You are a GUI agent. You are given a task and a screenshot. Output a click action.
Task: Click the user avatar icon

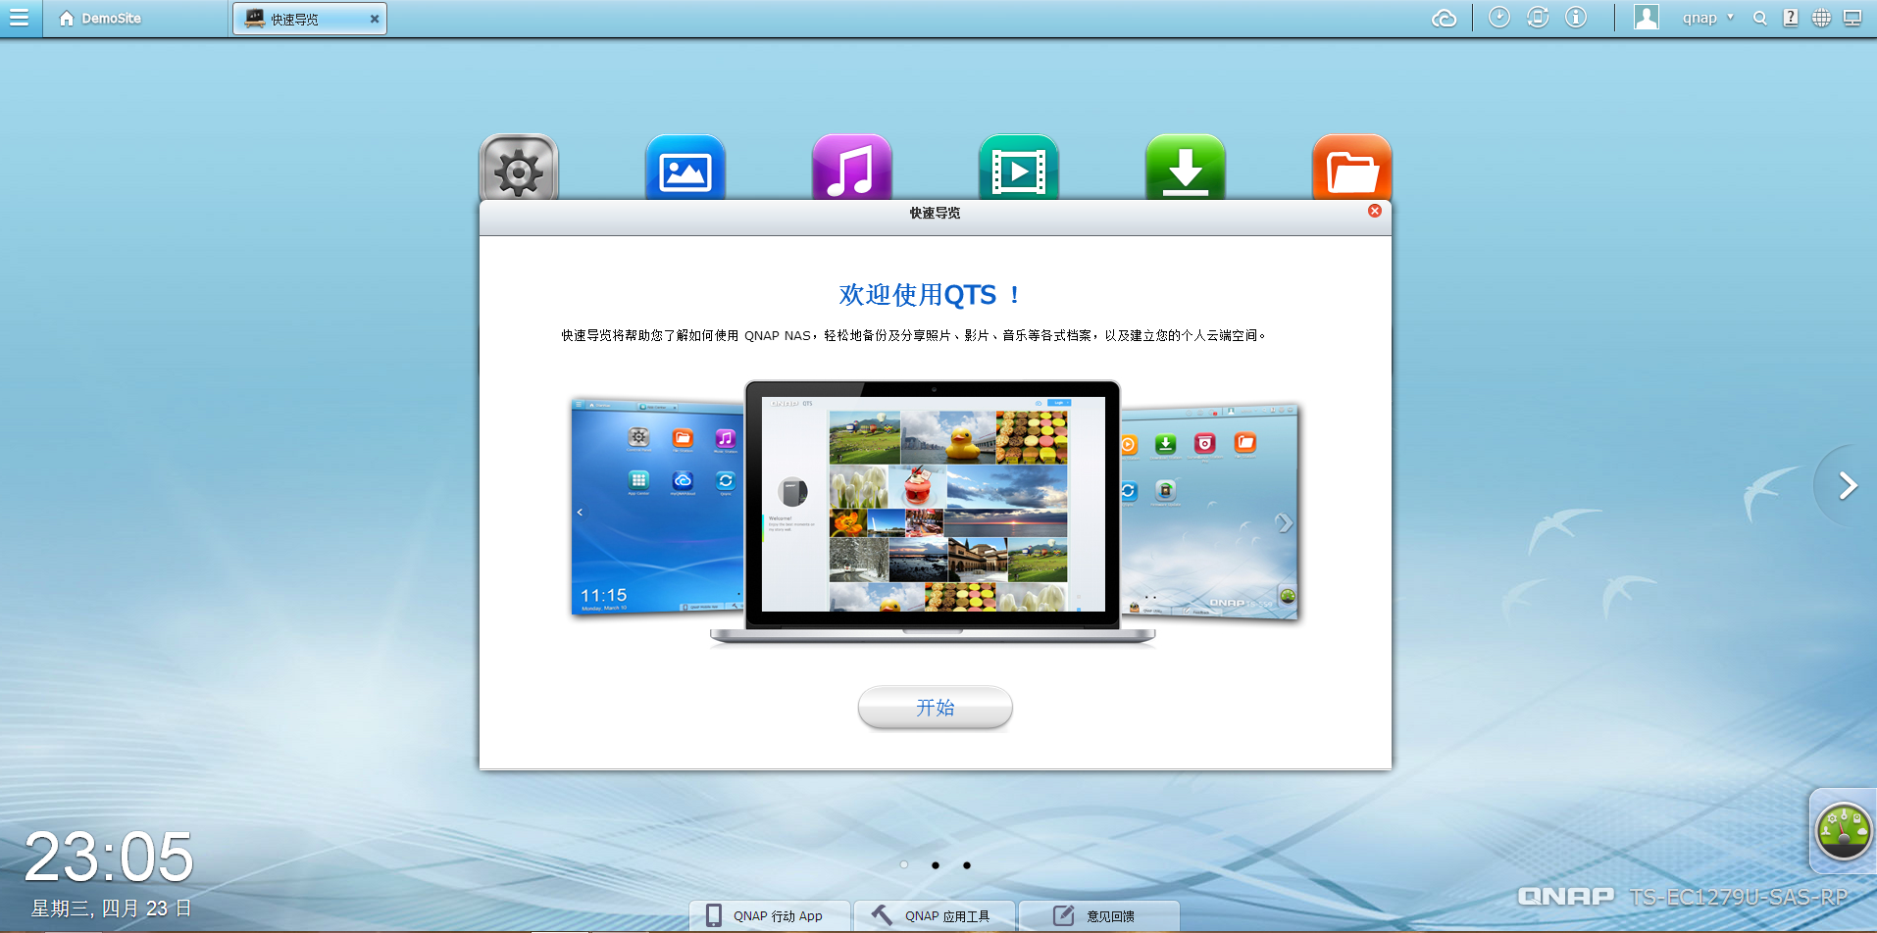[1647, 18]
